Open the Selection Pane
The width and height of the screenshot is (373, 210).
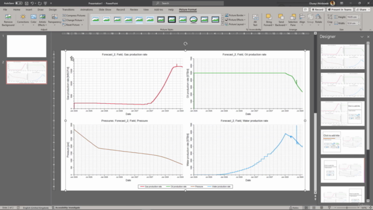click(293, 20)
